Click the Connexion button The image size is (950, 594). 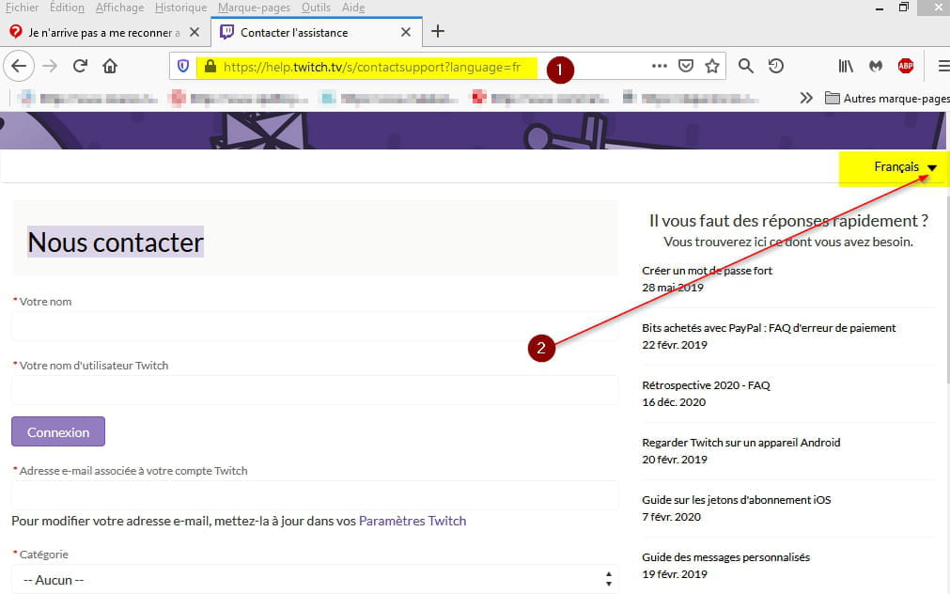pyautogui.click(x=58, y=431)
